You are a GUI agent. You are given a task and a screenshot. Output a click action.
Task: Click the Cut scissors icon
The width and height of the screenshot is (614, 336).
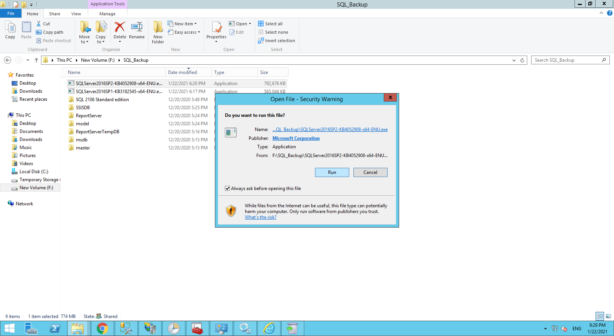click(38, 24)
